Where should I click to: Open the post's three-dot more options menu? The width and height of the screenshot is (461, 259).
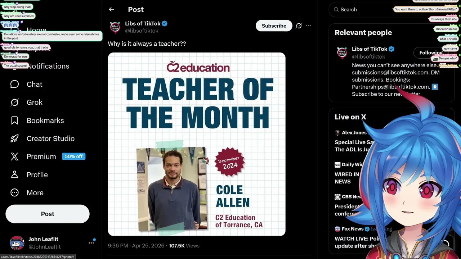click(x=308, y=26)
